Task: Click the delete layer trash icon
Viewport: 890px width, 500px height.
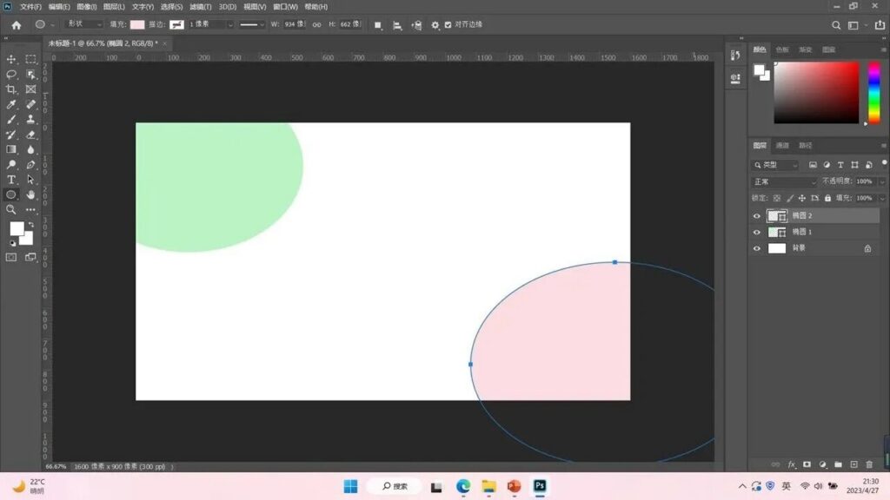Action: (869, 464)
